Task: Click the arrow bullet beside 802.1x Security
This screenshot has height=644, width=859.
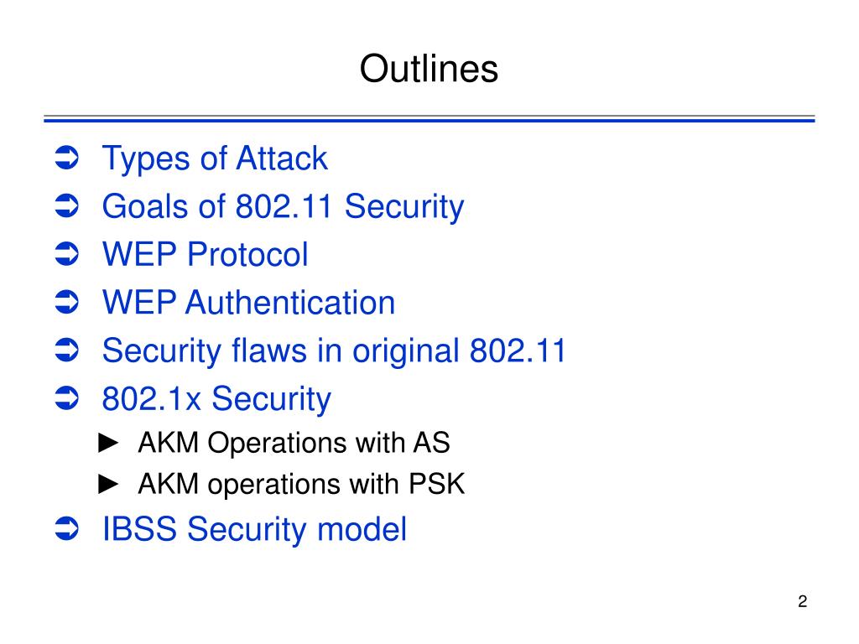Action: click(67, 398)
